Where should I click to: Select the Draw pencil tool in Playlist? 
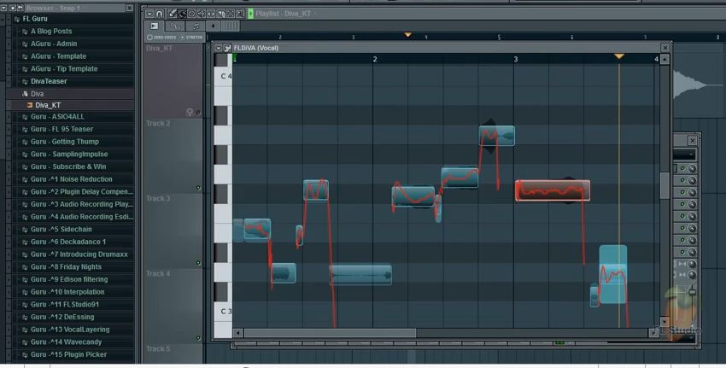pyautogui.click(x=173, y=14)
